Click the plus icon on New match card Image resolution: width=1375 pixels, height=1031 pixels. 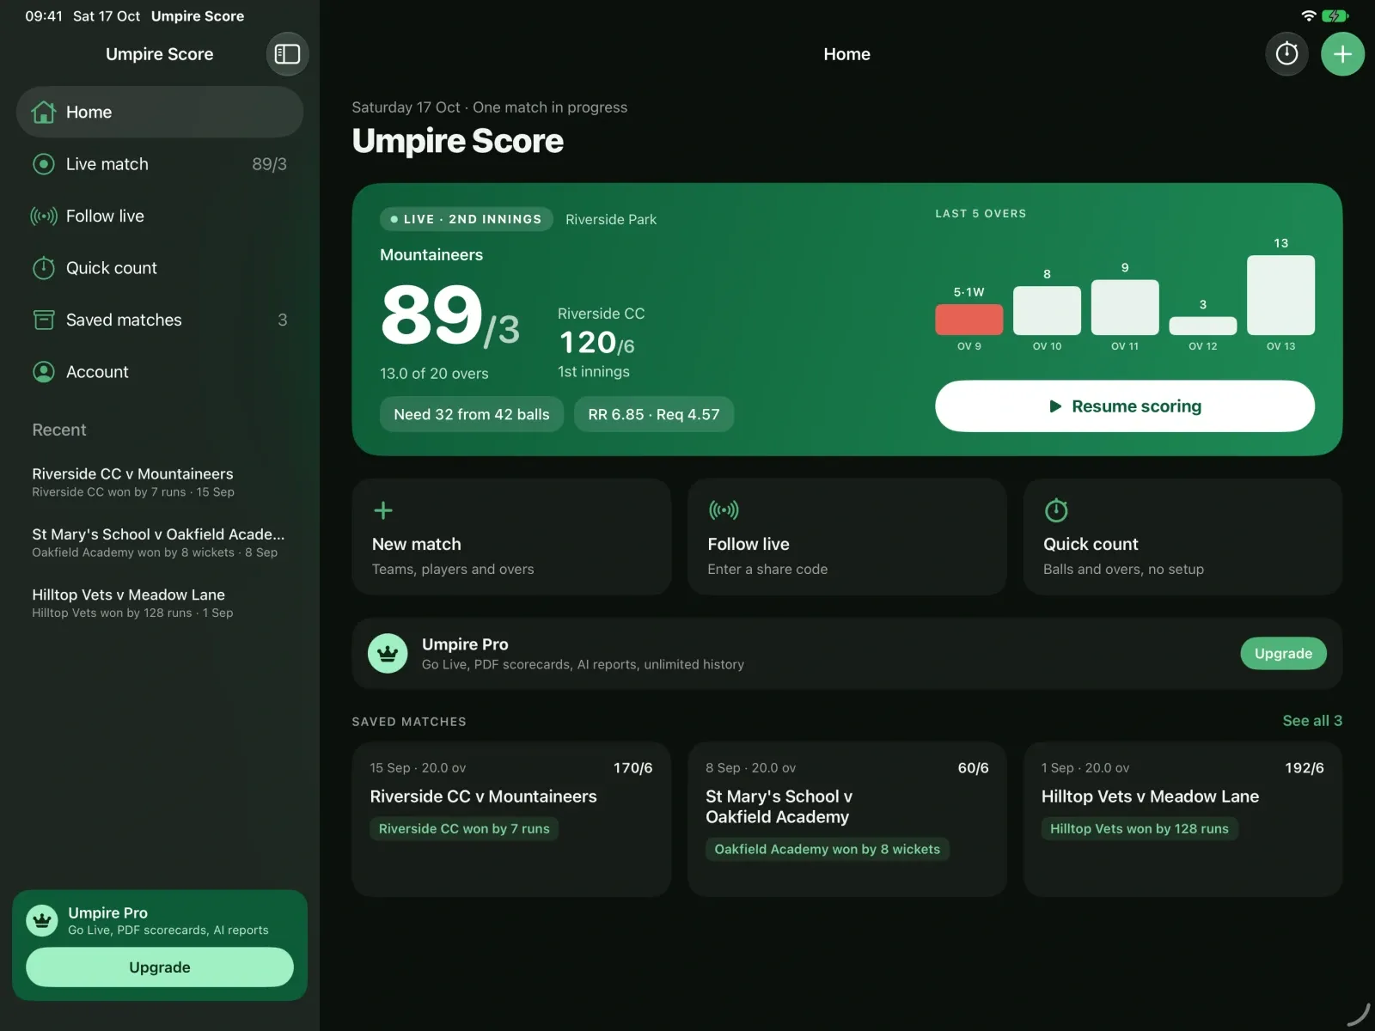383,510
